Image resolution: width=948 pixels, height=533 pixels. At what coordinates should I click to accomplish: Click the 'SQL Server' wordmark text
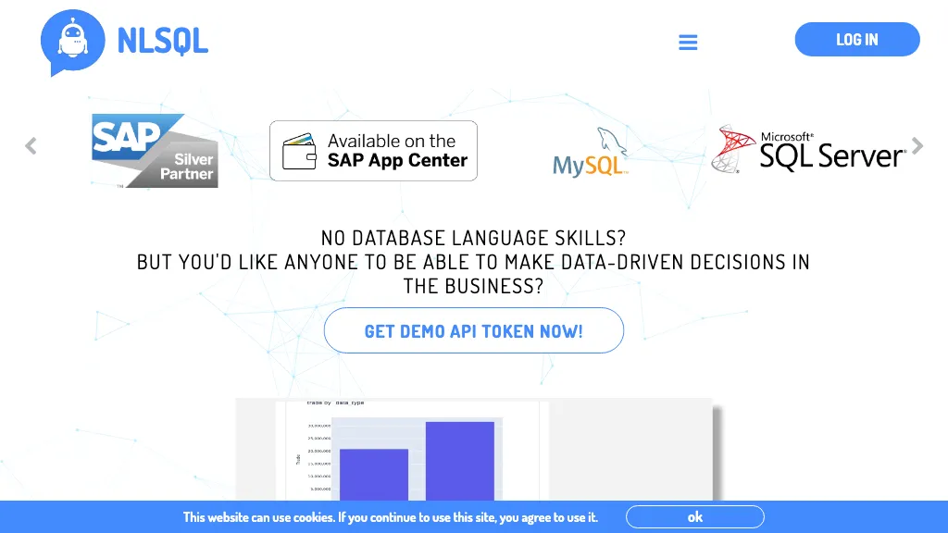coord(831,156)
